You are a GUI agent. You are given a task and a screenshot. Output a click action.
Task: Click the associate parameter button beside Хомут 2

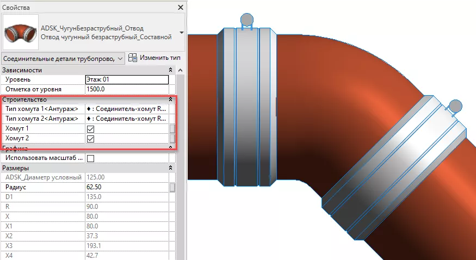172,139
